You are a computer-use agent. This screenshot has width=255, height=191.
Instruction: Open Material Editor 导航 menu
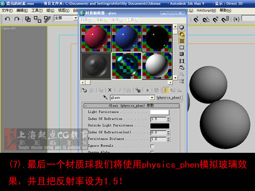[102, 20]
